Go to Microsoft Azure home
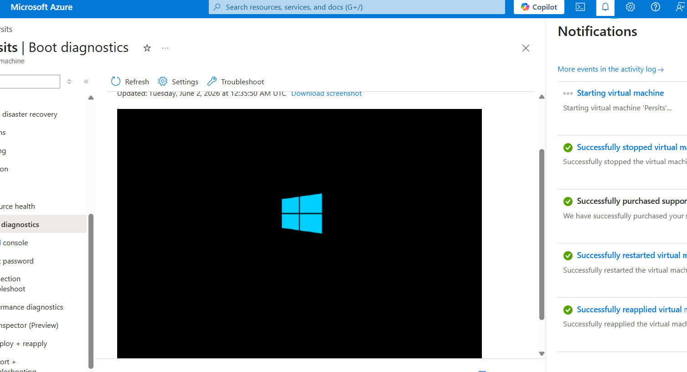Viewport: 687px width, 372px height. point(41,7)
